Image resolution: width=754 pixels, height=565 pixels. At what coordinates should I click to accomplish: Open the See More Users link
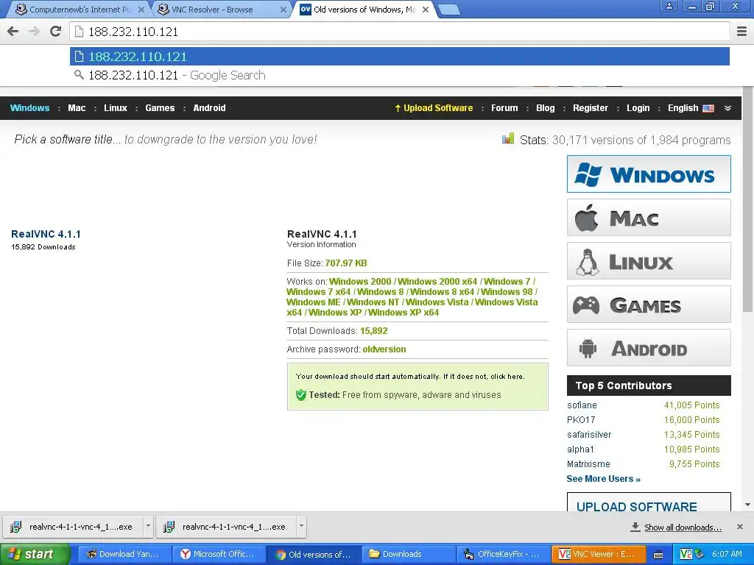tap(604, 478)
